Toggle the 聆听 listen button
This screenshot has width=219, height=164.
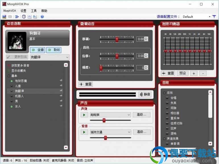[x=54, y=50]
